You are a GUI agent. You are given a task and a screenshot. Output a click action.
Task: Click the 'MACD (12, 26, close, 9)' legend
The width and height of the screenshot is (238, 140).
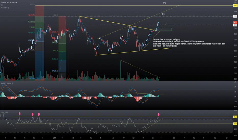[x=7, y=83]
